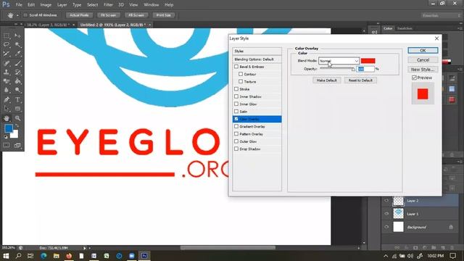Select the Magic Wand tool

pyautogui.click(x=17, y=45)
